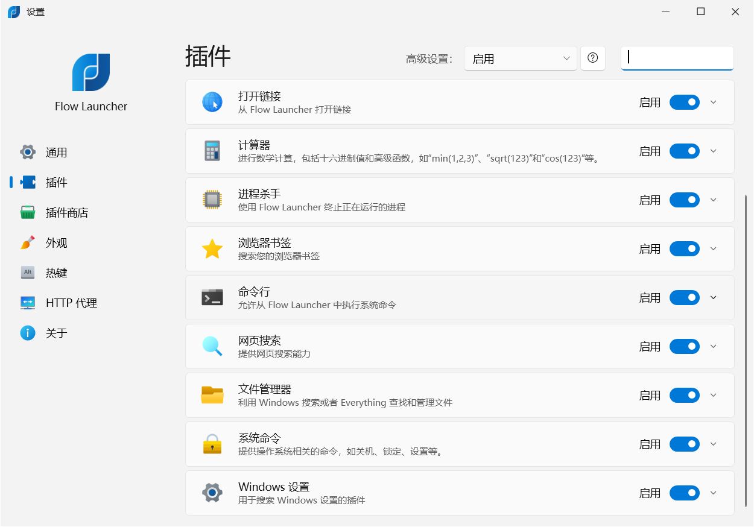
Task: Expand the Windows 设置 plugin chevron
Action: tap(714, 493)
